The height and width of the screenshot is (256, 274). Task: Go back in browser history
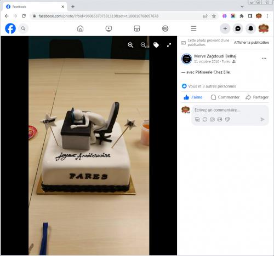(x=7, y=16)
